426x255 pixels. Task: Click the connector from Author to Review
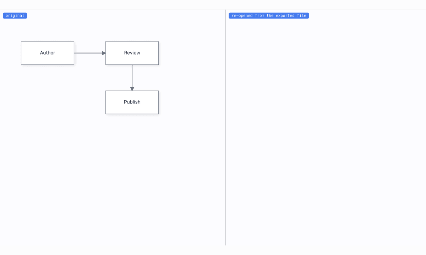coord(90,53)
